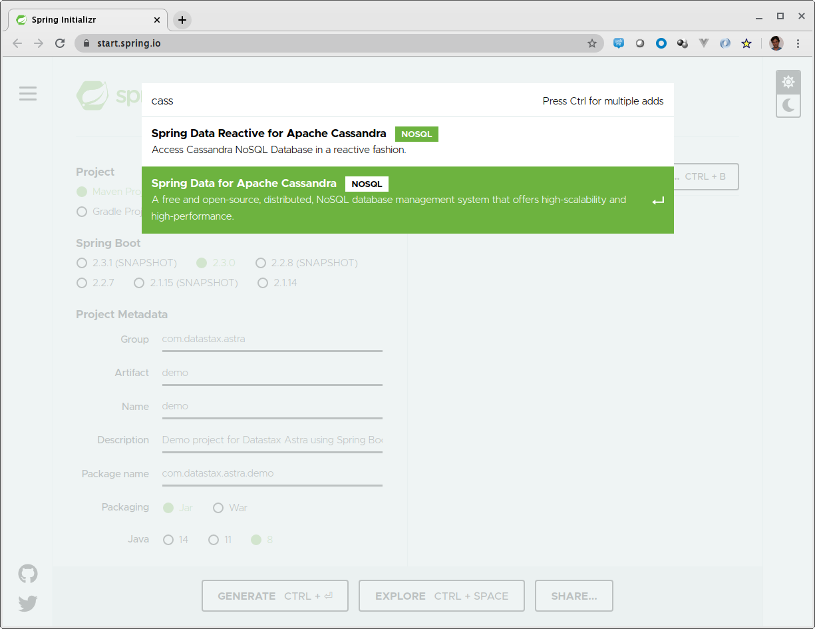Bookmark this page with the star icon
Screen dimensions: 815x629
(x=592, y=43)
